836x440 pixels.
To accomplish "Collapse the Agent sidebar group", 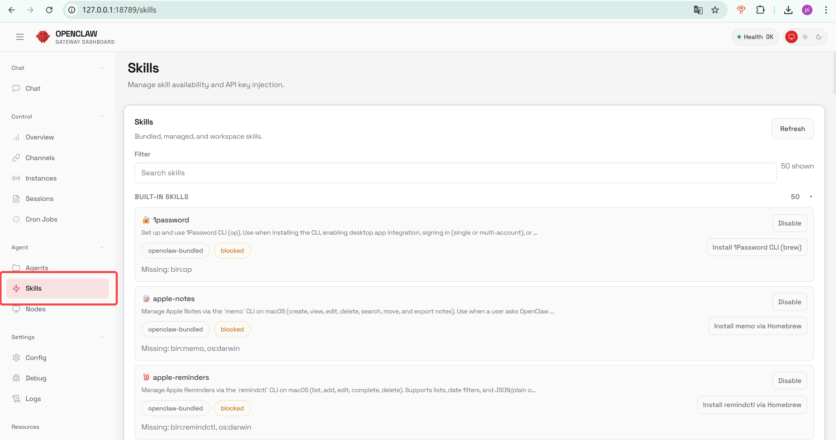I will tap(102, 247).
